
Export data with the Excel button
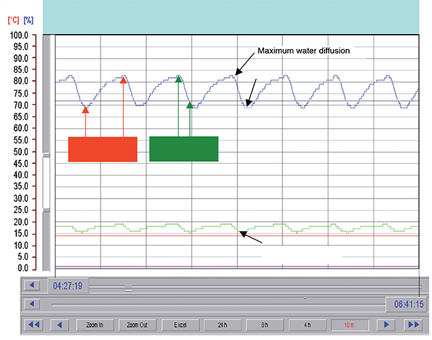180,325
